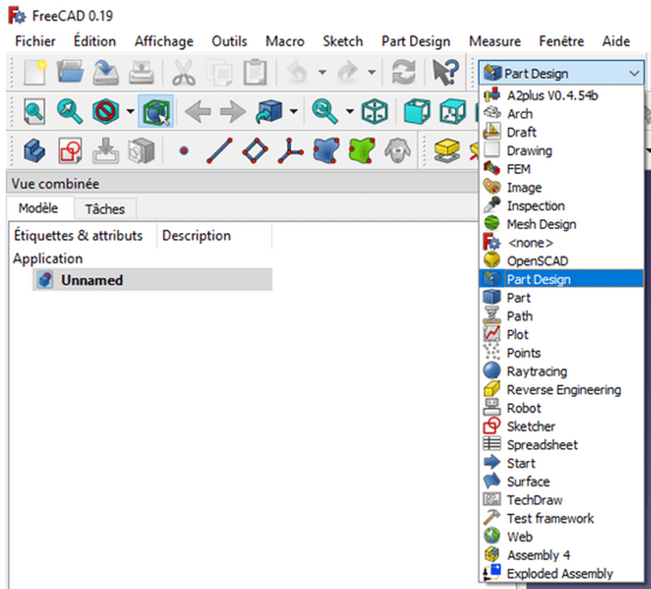Open the Draw style dropdown arrow
Image resolution: width=651 pixels, height=589 pixels.
(x=130, y=111)
